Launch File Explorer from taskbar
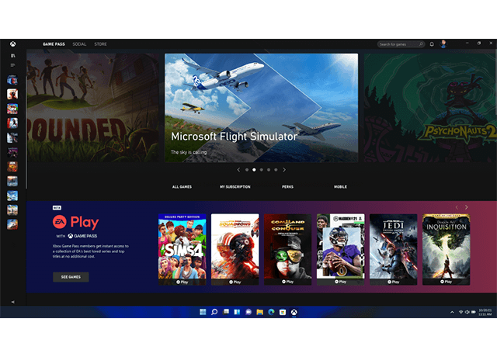The image size is (497, 357). (260, 312)
